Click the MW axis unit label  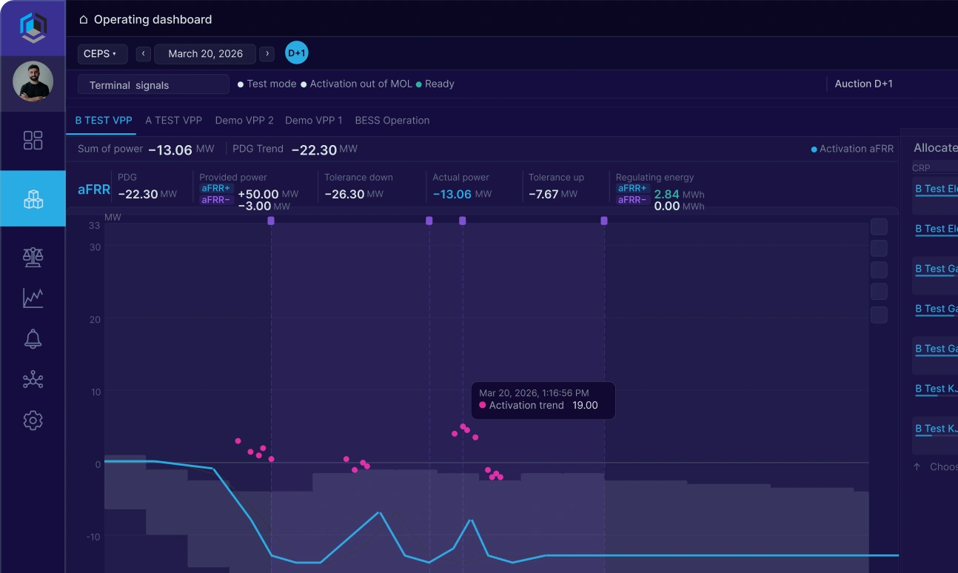click(113, 218)
